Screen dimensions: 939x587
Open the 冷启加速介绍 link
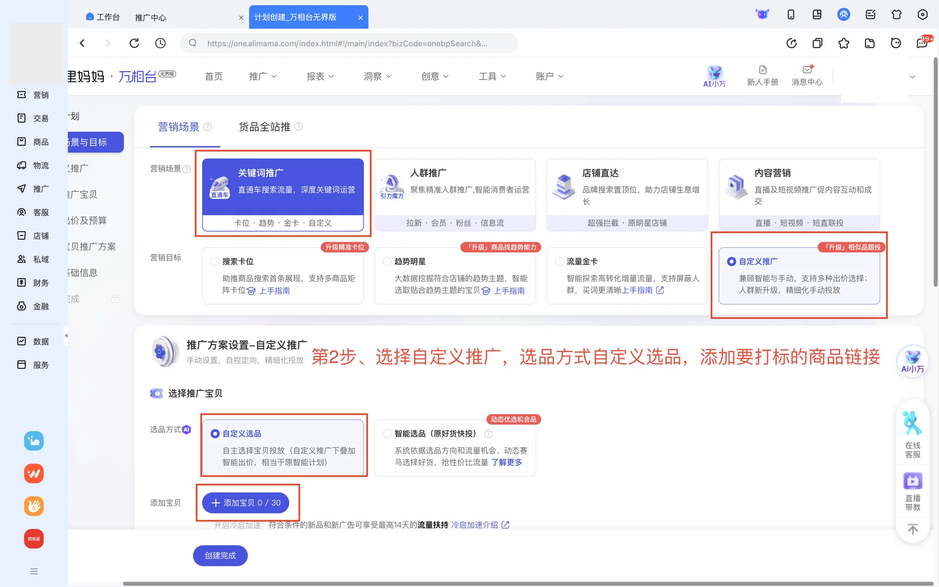[475, 524]
